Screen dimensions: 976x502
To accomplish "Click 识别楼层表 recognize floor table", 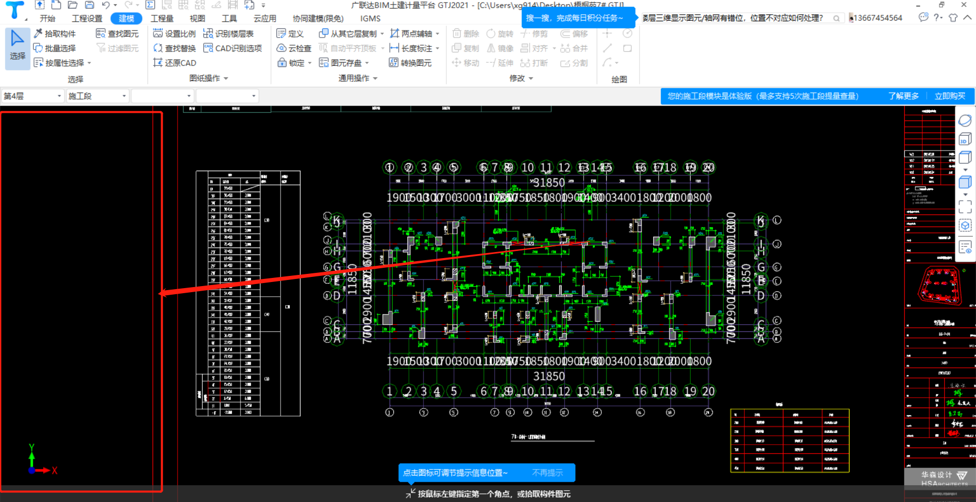I will point(228,34).
